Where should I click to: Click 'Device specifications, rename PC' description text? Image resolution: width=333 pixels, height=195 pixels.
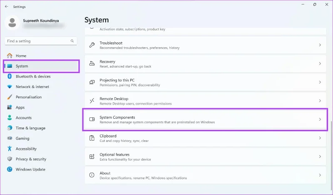[x=143, y=178]
